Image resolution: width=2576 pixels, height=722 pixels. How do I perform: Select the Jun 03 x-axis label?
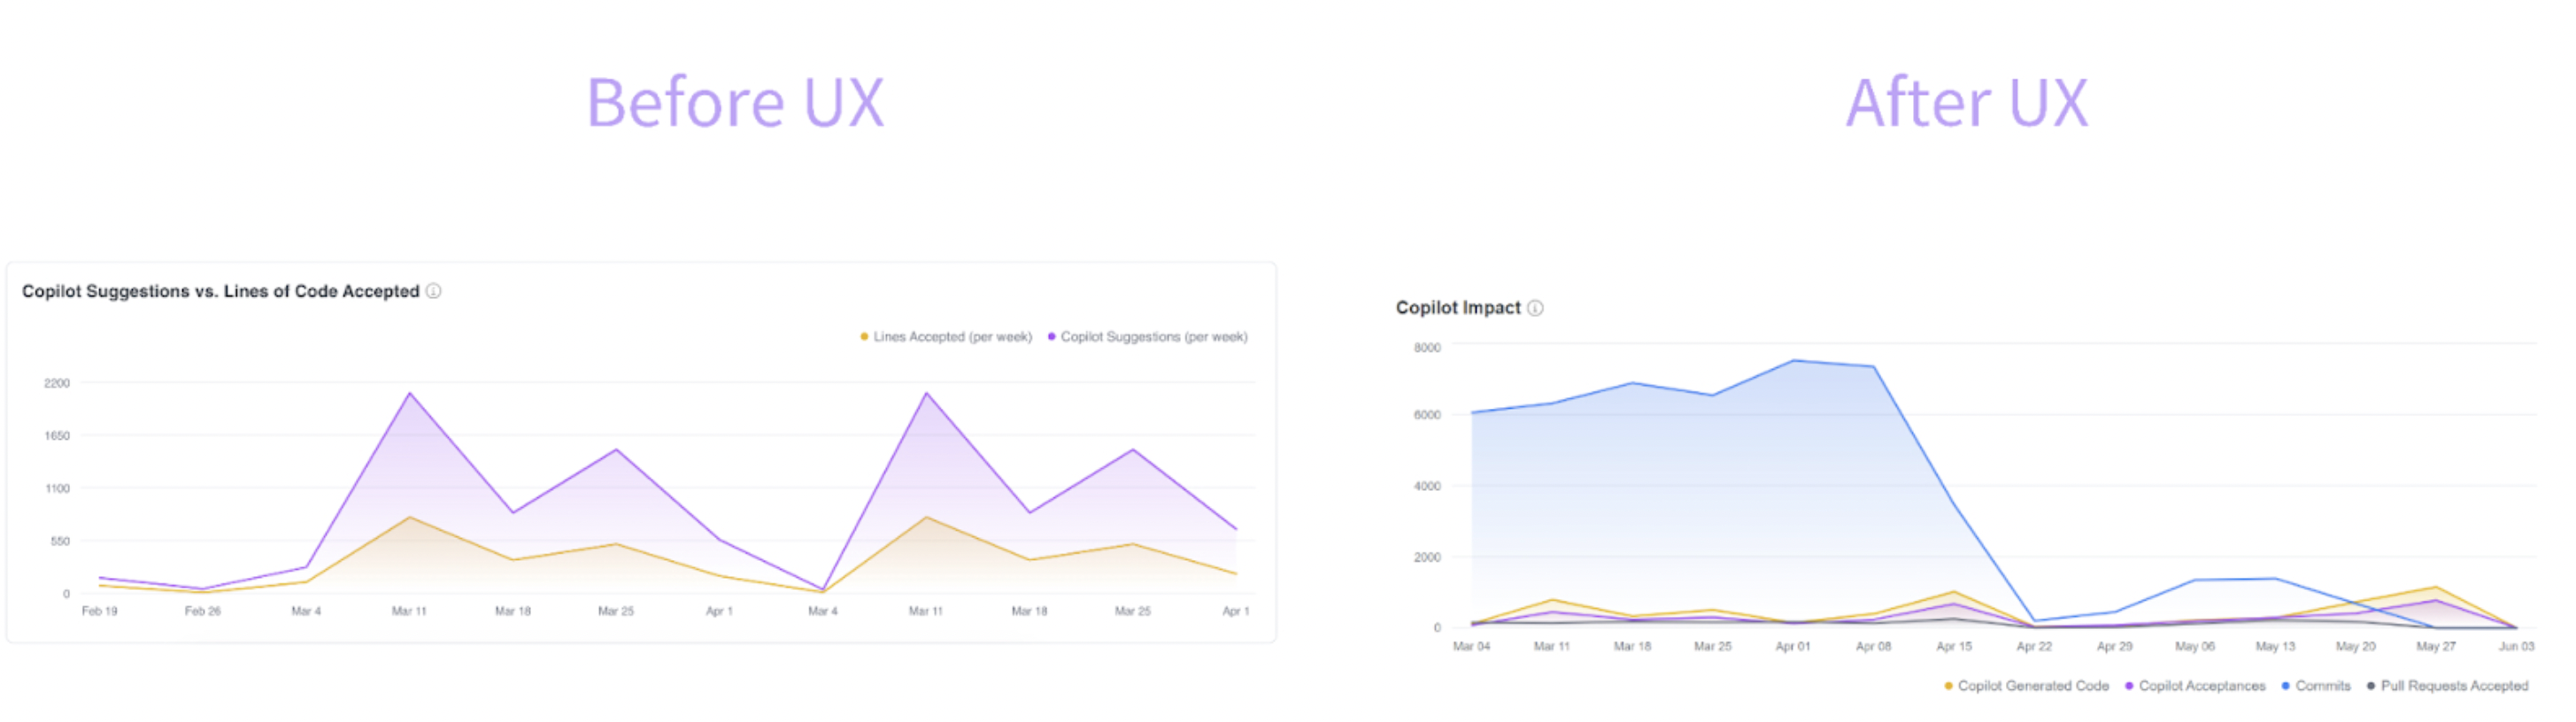pyautogui.click(x=2516, y=647)
